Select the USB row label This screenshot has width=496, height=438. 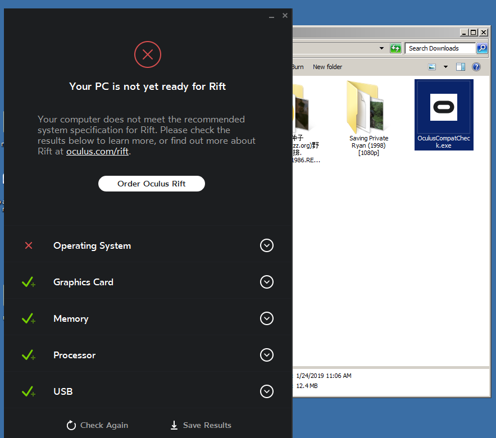63,391
